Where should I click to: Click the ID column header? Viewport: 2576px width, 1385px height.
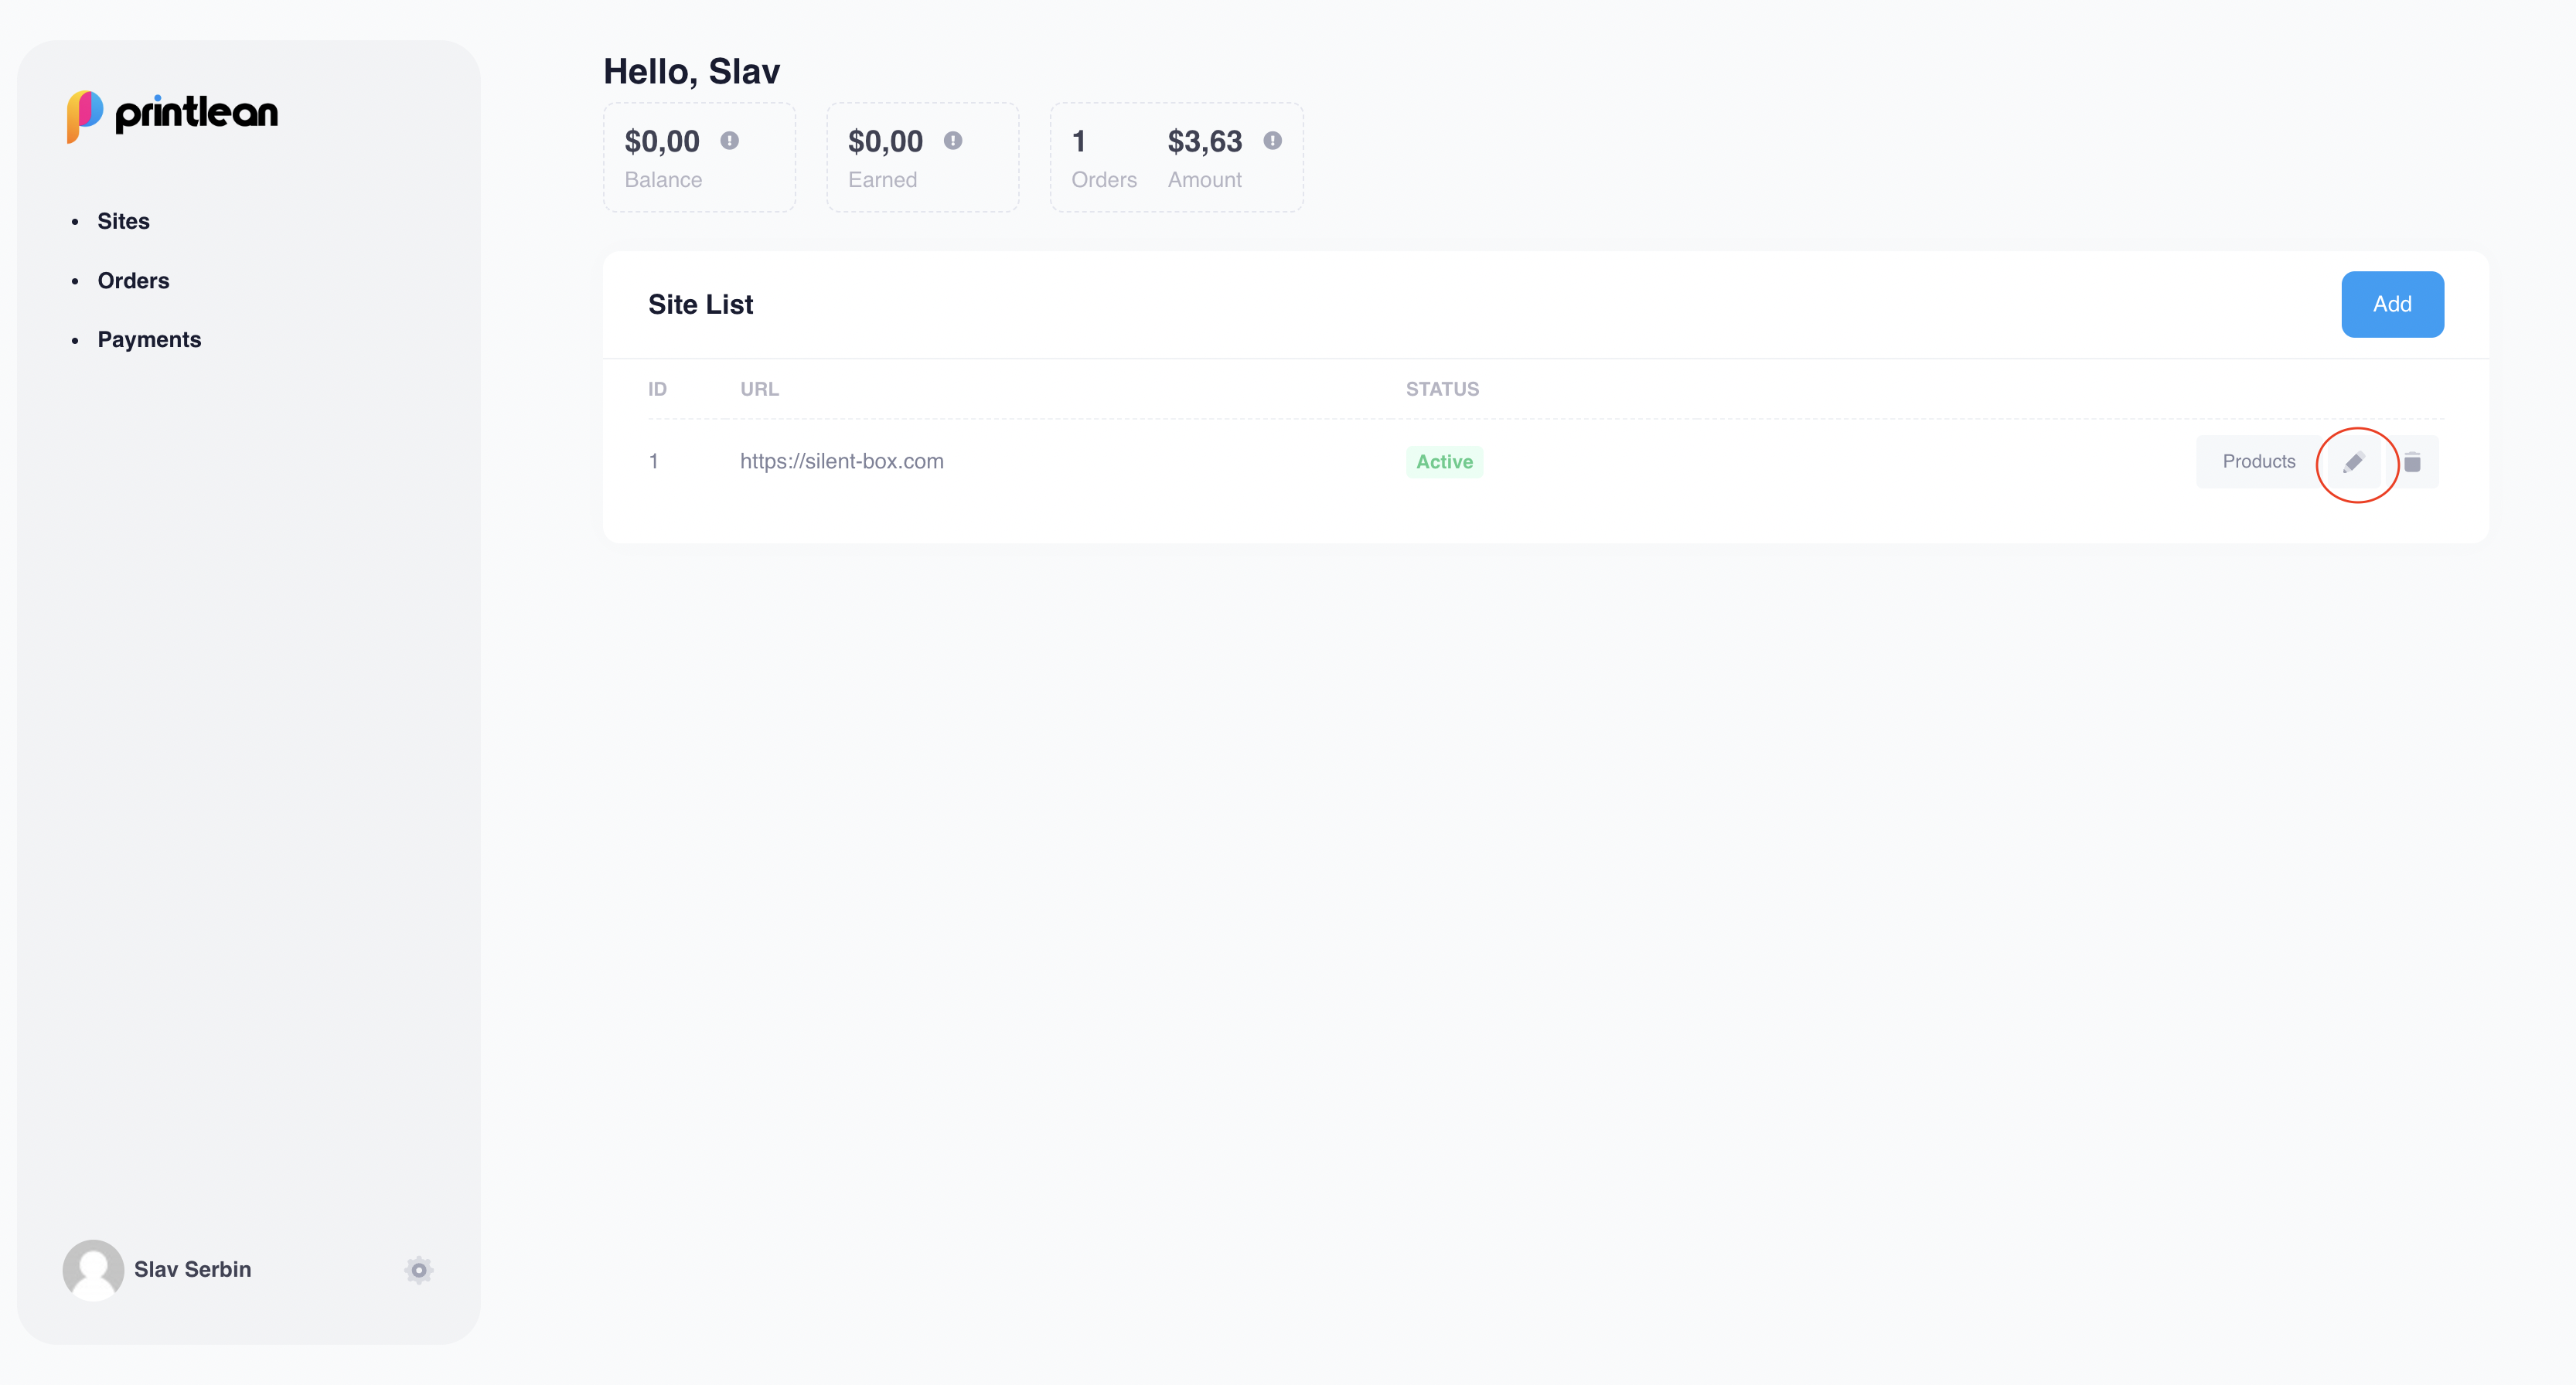(657, 389)
